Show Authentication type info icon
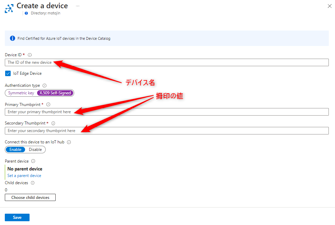Viewport: 335px width, 225px height. coord(44,85)
